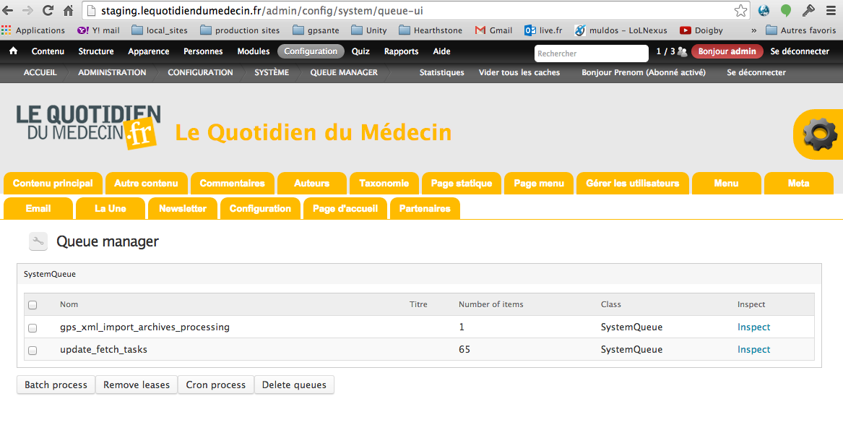This screenshot has height=425, width=843.
Task: Open the Structure admin menu
Action: click(x=96, y=51)
